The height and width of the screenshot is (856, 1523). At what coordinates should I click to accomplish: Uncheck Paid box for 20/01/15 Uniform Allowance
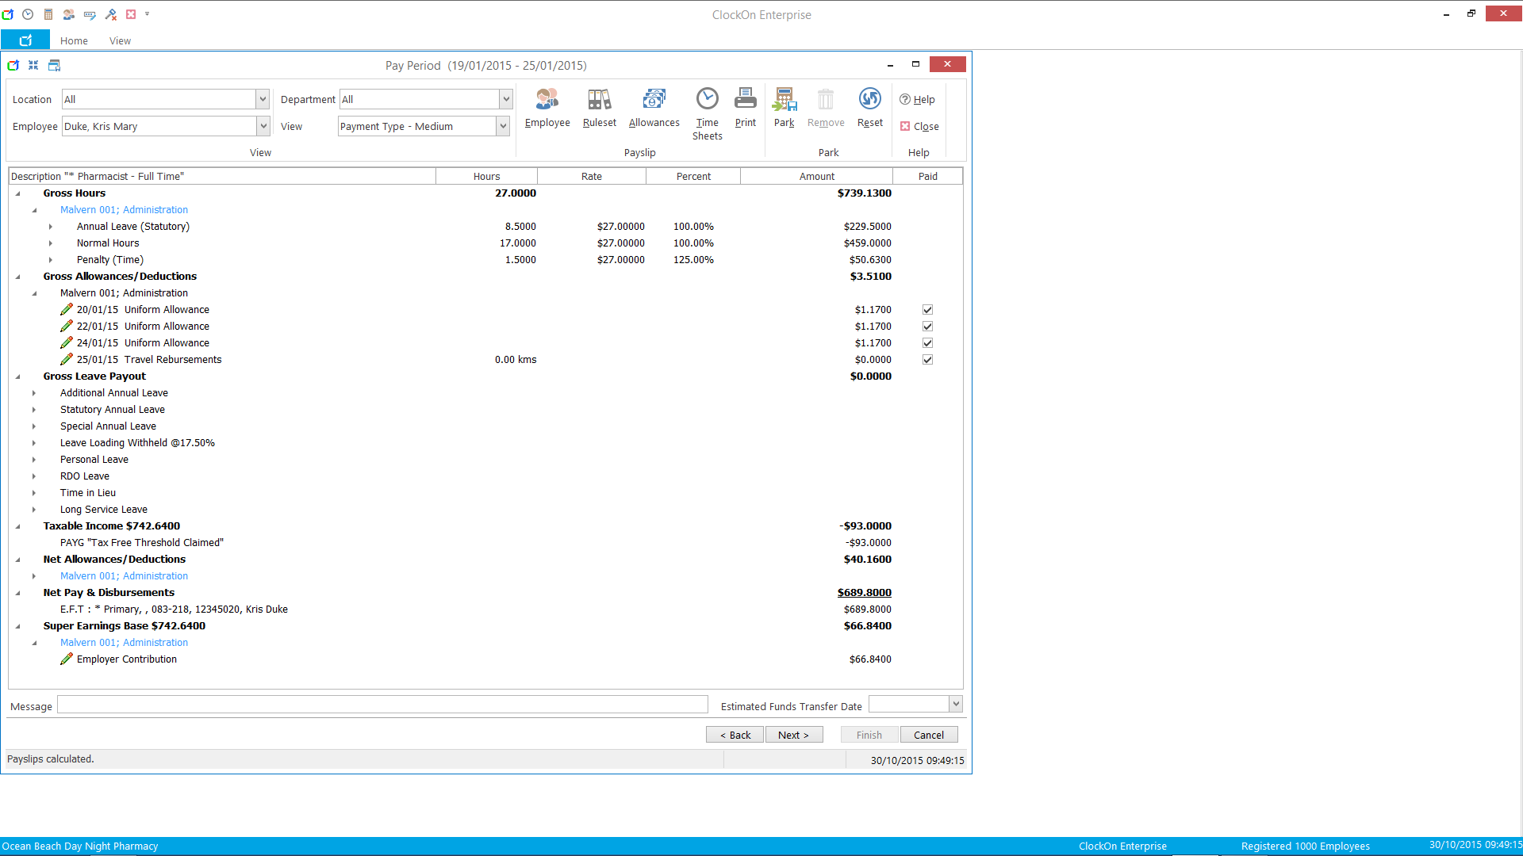coord(927,310)
